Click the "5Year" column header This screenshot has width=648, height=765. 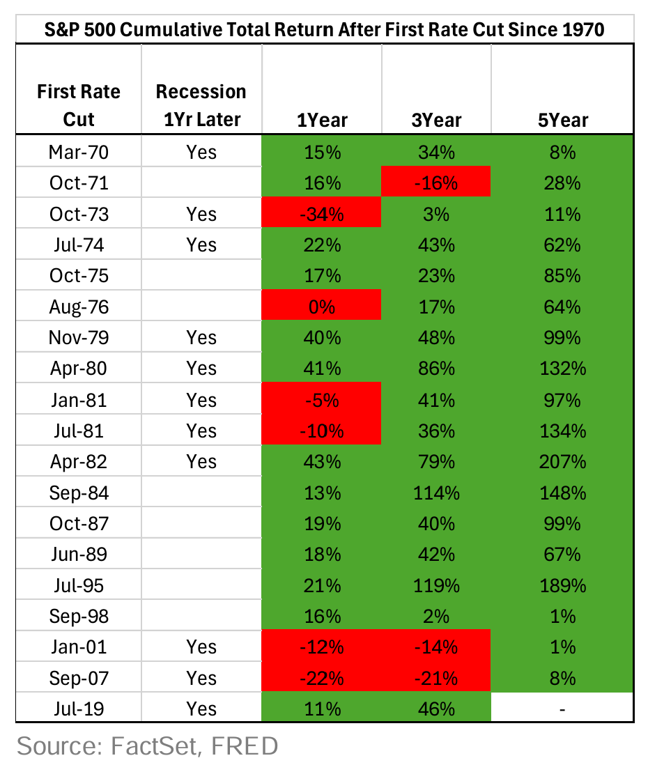coord(562,120)
